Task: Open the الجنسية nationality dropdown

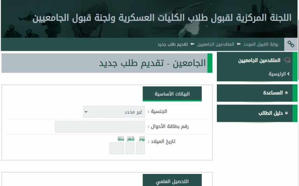Action: [114, 112]
